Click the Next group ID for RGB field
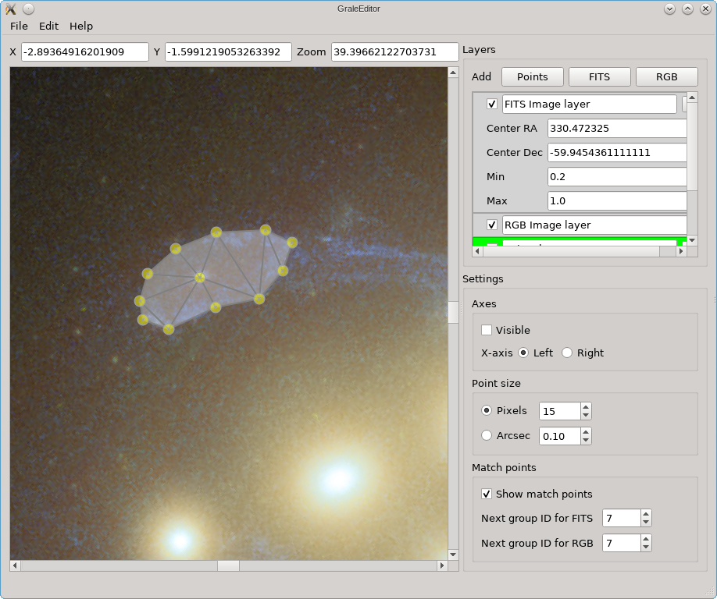Image resolution: width=717 pixels, height=599 pixels. [x=622, y=544]
